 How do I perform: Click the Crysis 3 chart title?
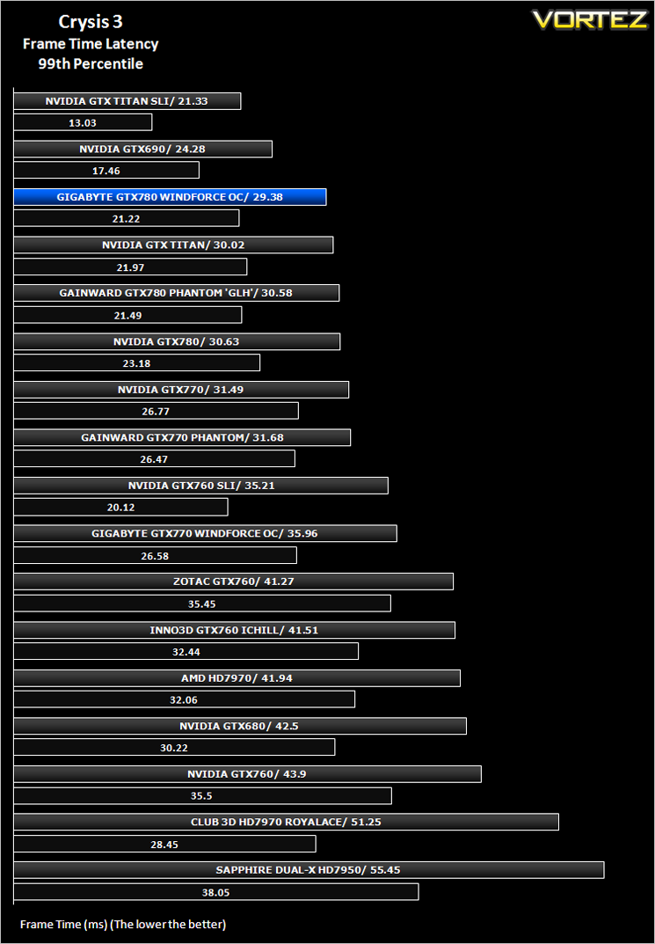point(91,22)
